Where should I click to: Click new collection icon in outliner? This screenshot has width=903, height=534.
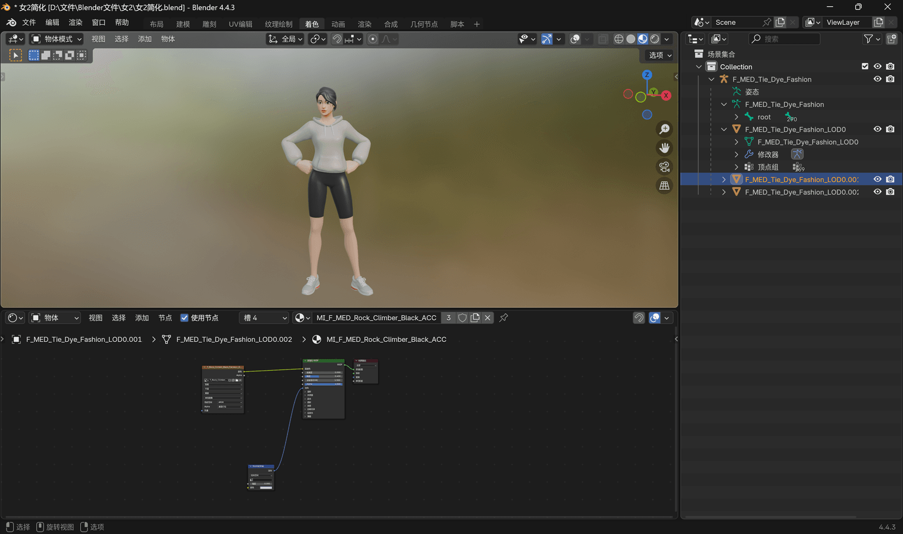click(891, 39)
